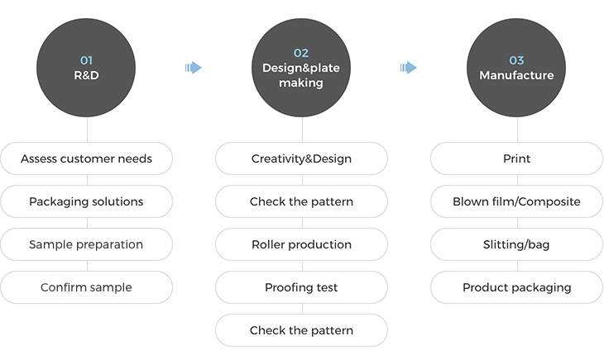The image size is (604, 355).
Task: Click the bottom Check the pattern box
Action: click(x=302, y=330)
